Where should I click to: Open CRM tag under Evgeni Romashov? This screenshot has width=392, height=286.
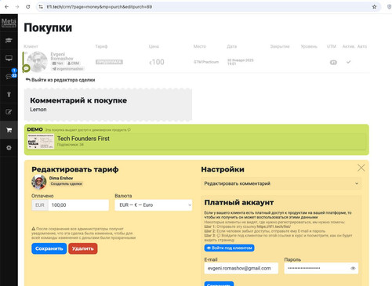pos(73,63)
